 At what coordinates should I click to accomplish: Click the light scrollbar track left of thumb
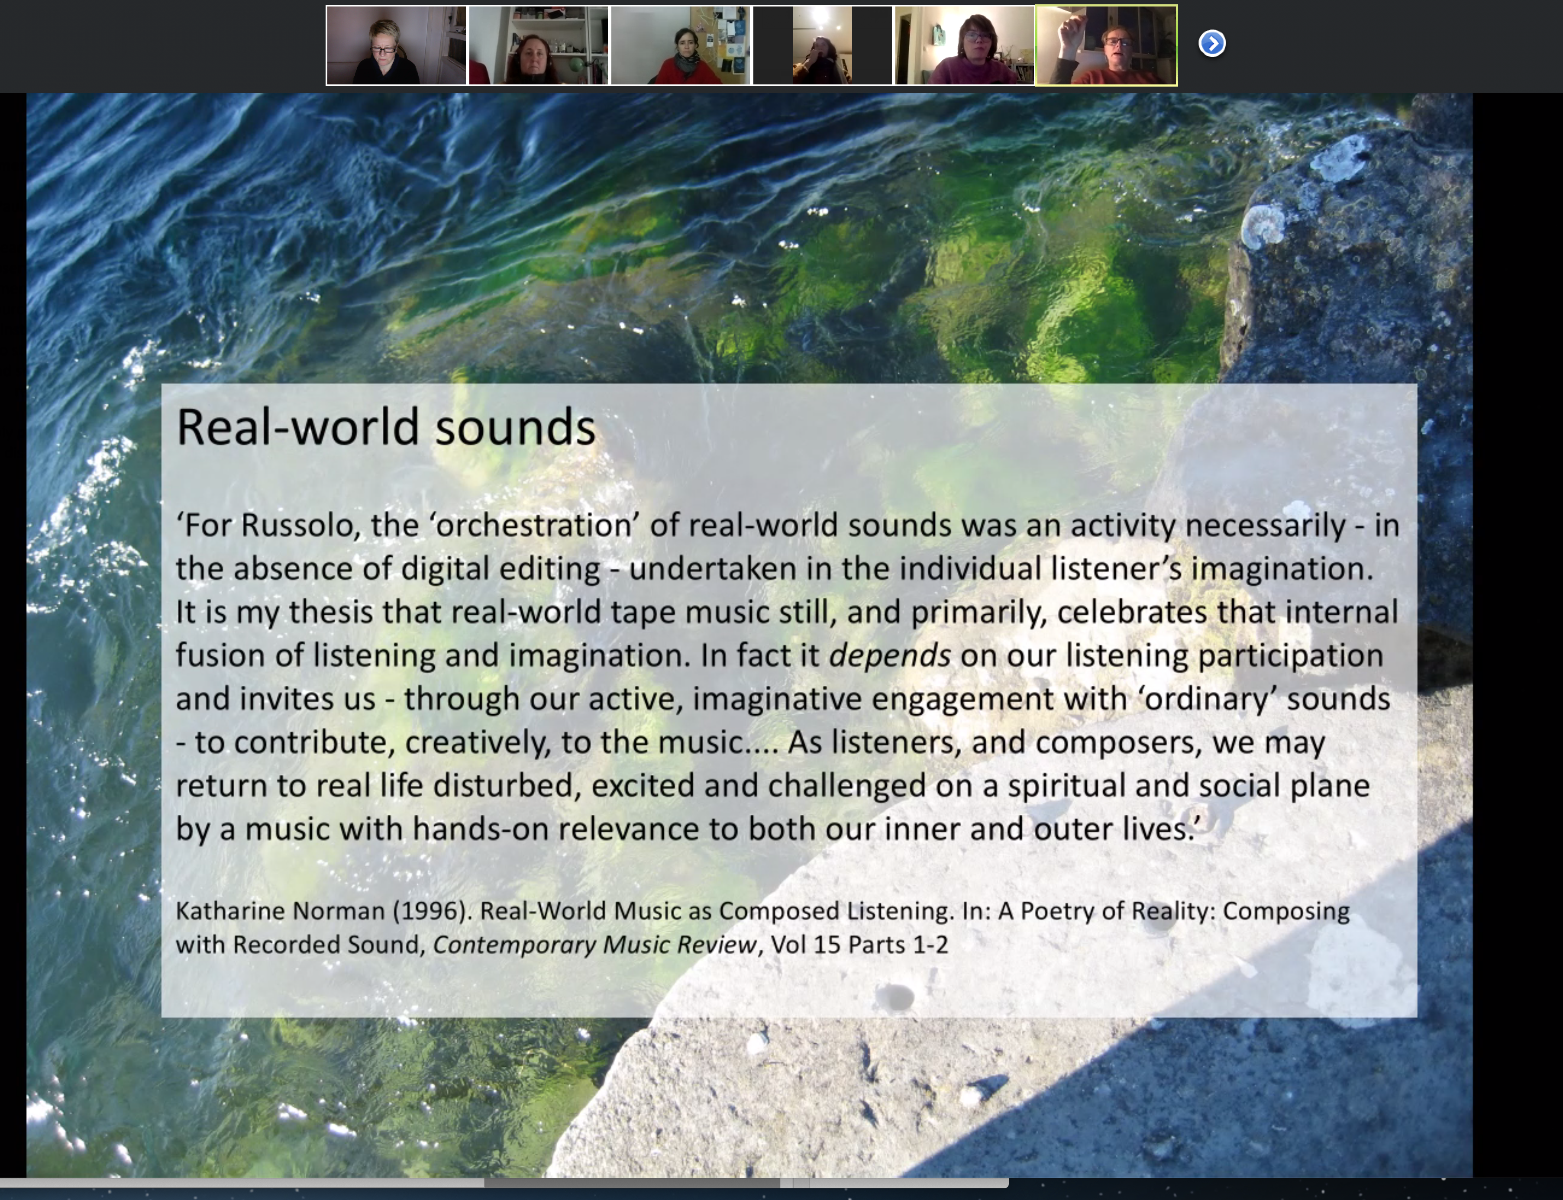(243, 1183)
